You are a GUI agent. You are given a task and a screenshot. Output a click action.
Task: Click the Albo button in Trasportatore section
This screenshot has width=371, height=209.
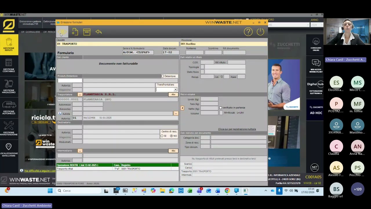pos(173,95)
